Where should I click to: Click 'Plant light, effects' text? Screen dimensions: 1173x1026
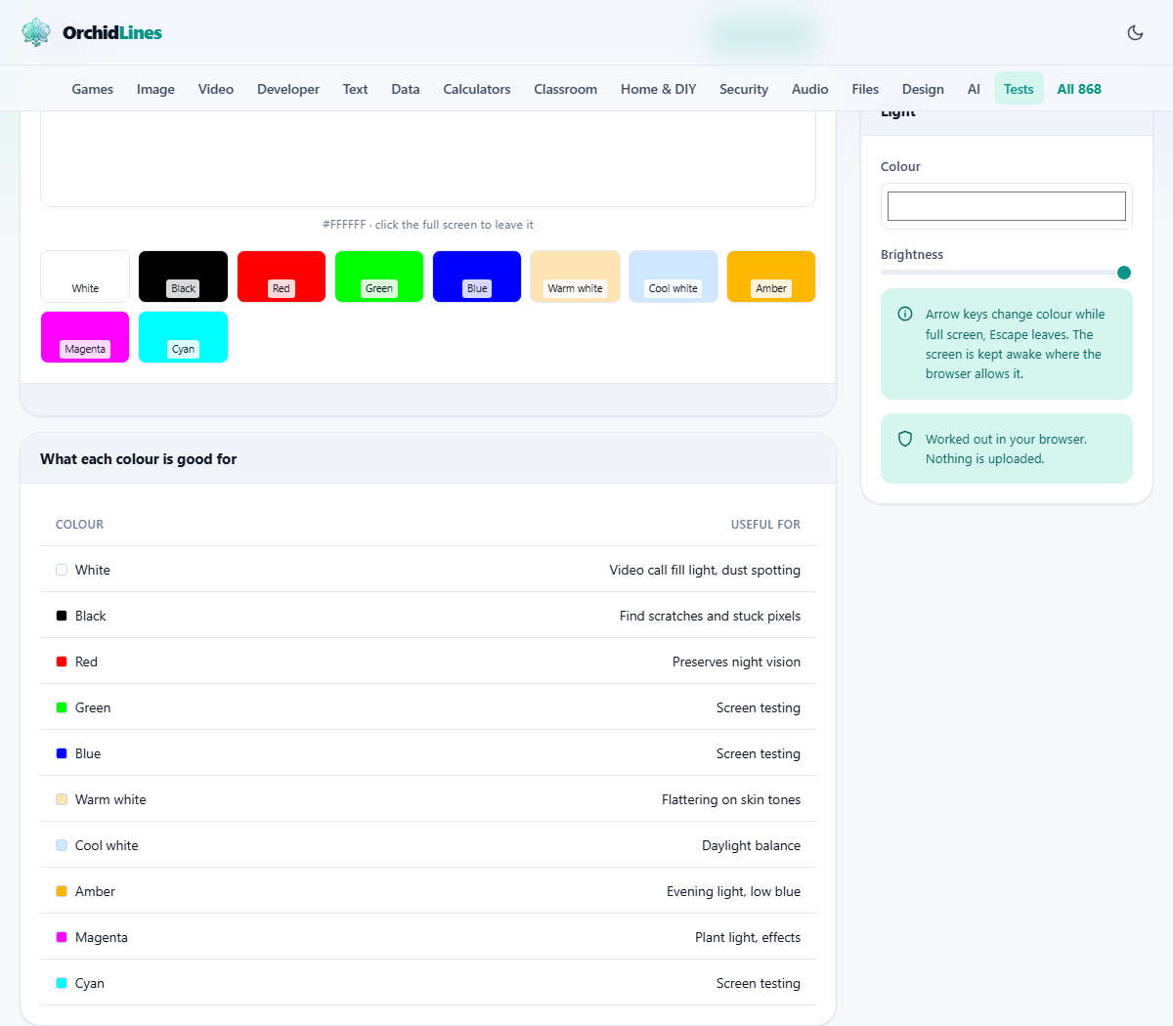[748, 937]
